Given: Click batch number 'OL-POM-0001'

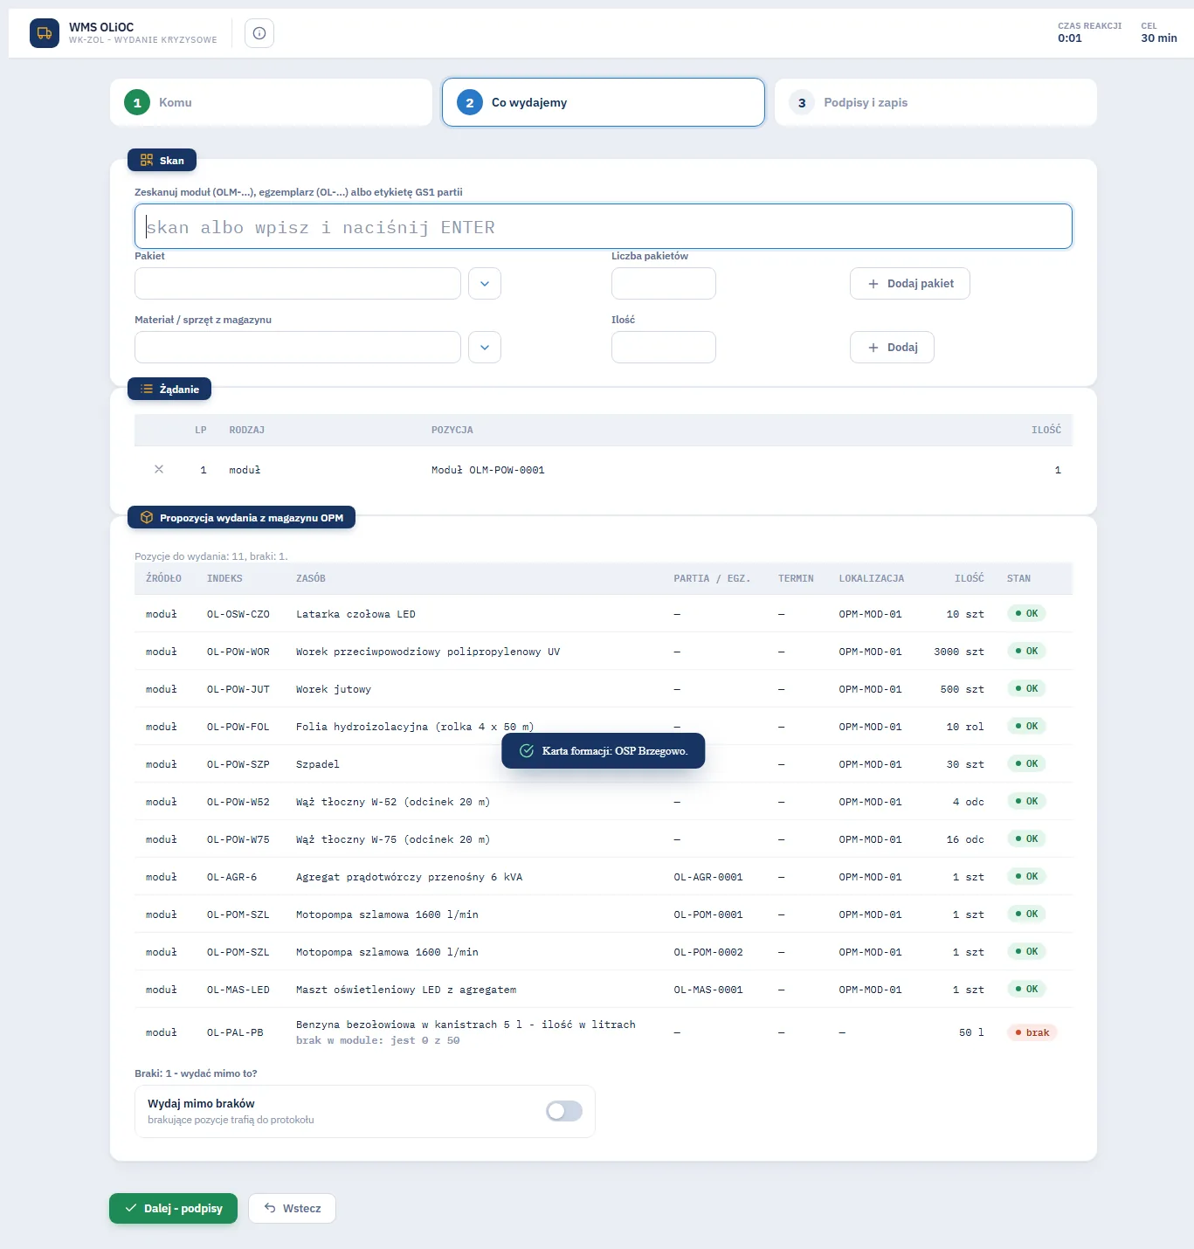Looking at the screenshot, I should (708, 914).
